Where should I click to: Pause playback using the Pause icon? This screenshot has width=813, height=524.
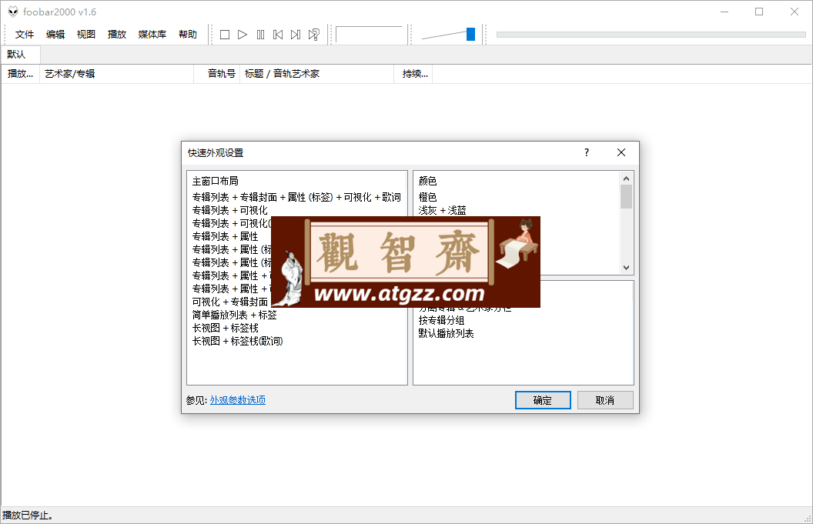point(260,35)
